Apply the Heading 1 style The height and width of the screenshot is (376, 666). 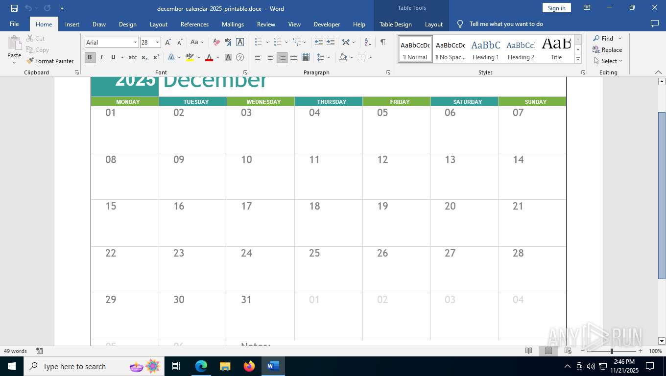(485, 49)
